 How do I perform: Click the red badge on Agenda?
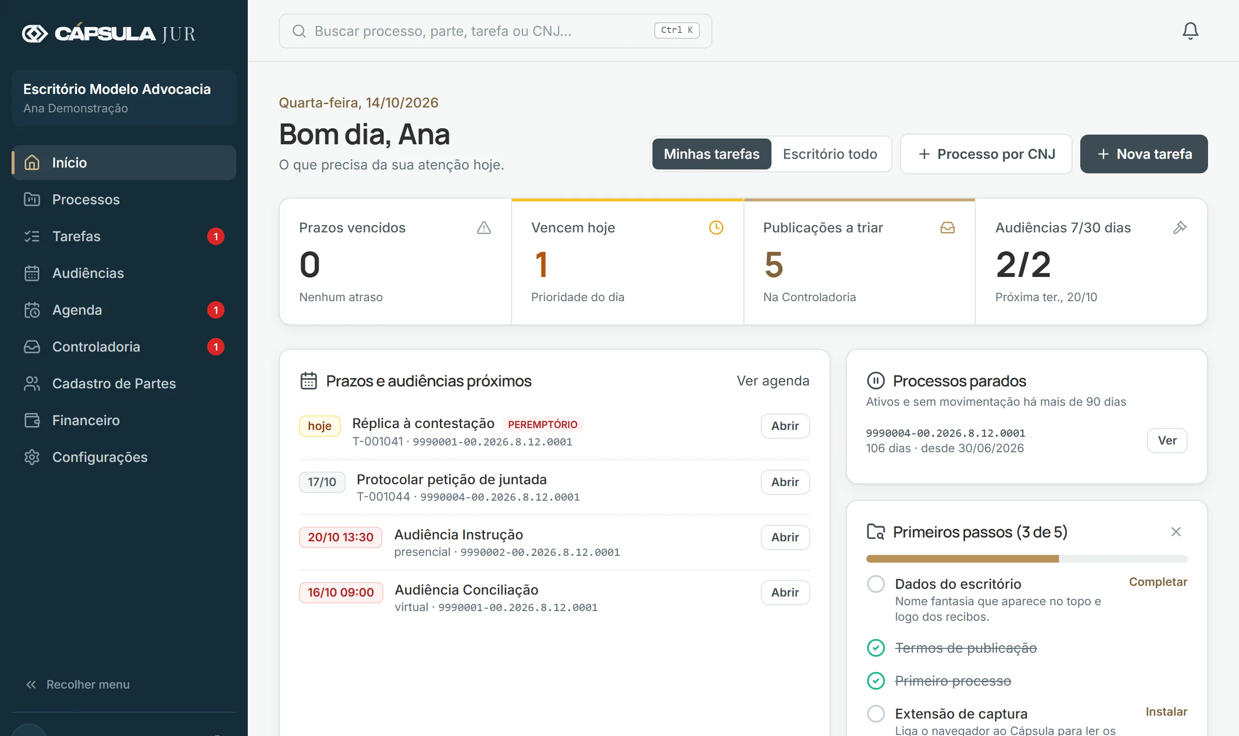tap(215, 310)
